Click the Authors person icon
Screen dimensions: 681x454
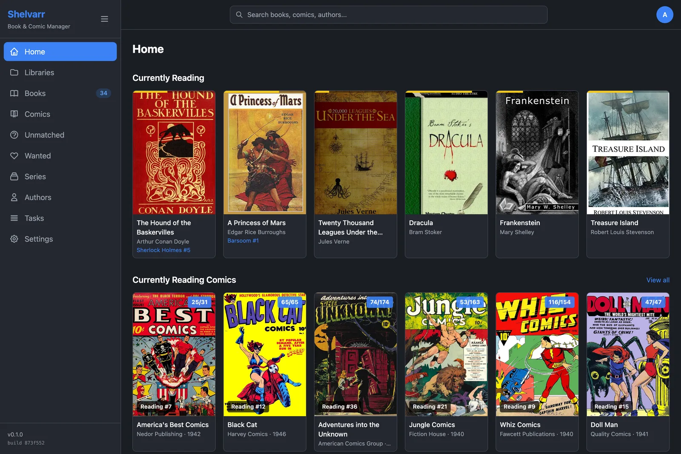coord(14,197)
